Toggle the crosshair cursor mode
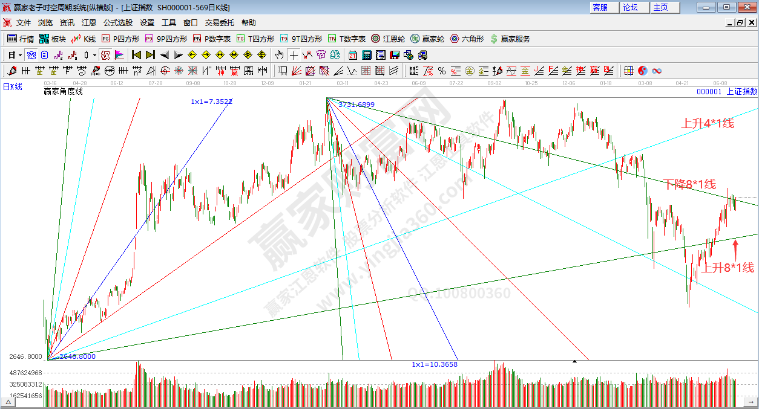 [294, 55]
